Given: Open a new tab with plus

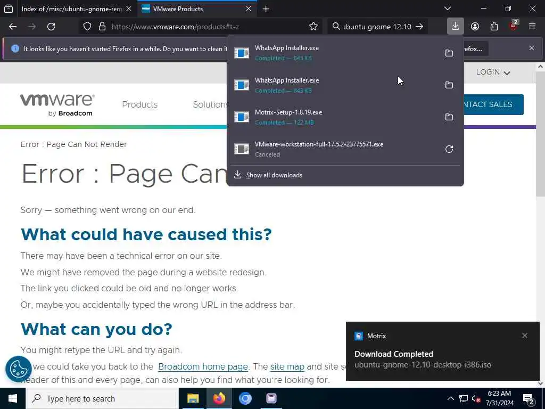Looking at the screenshot, I should click(266, 9).
